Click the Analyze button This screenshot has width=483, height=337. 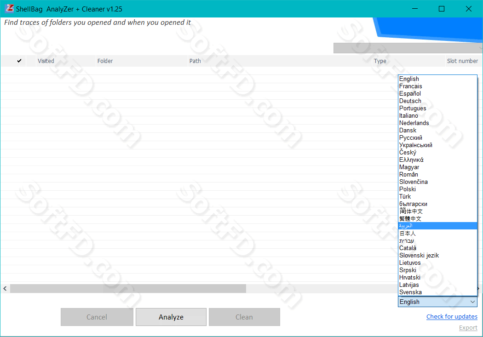pyautogui.click(x=171, y=317)
